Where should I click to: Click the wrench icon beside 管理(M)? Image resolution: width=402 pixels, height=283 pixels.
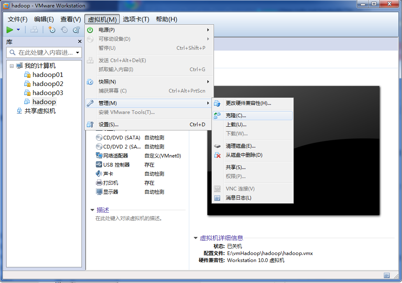coord(90,103)
